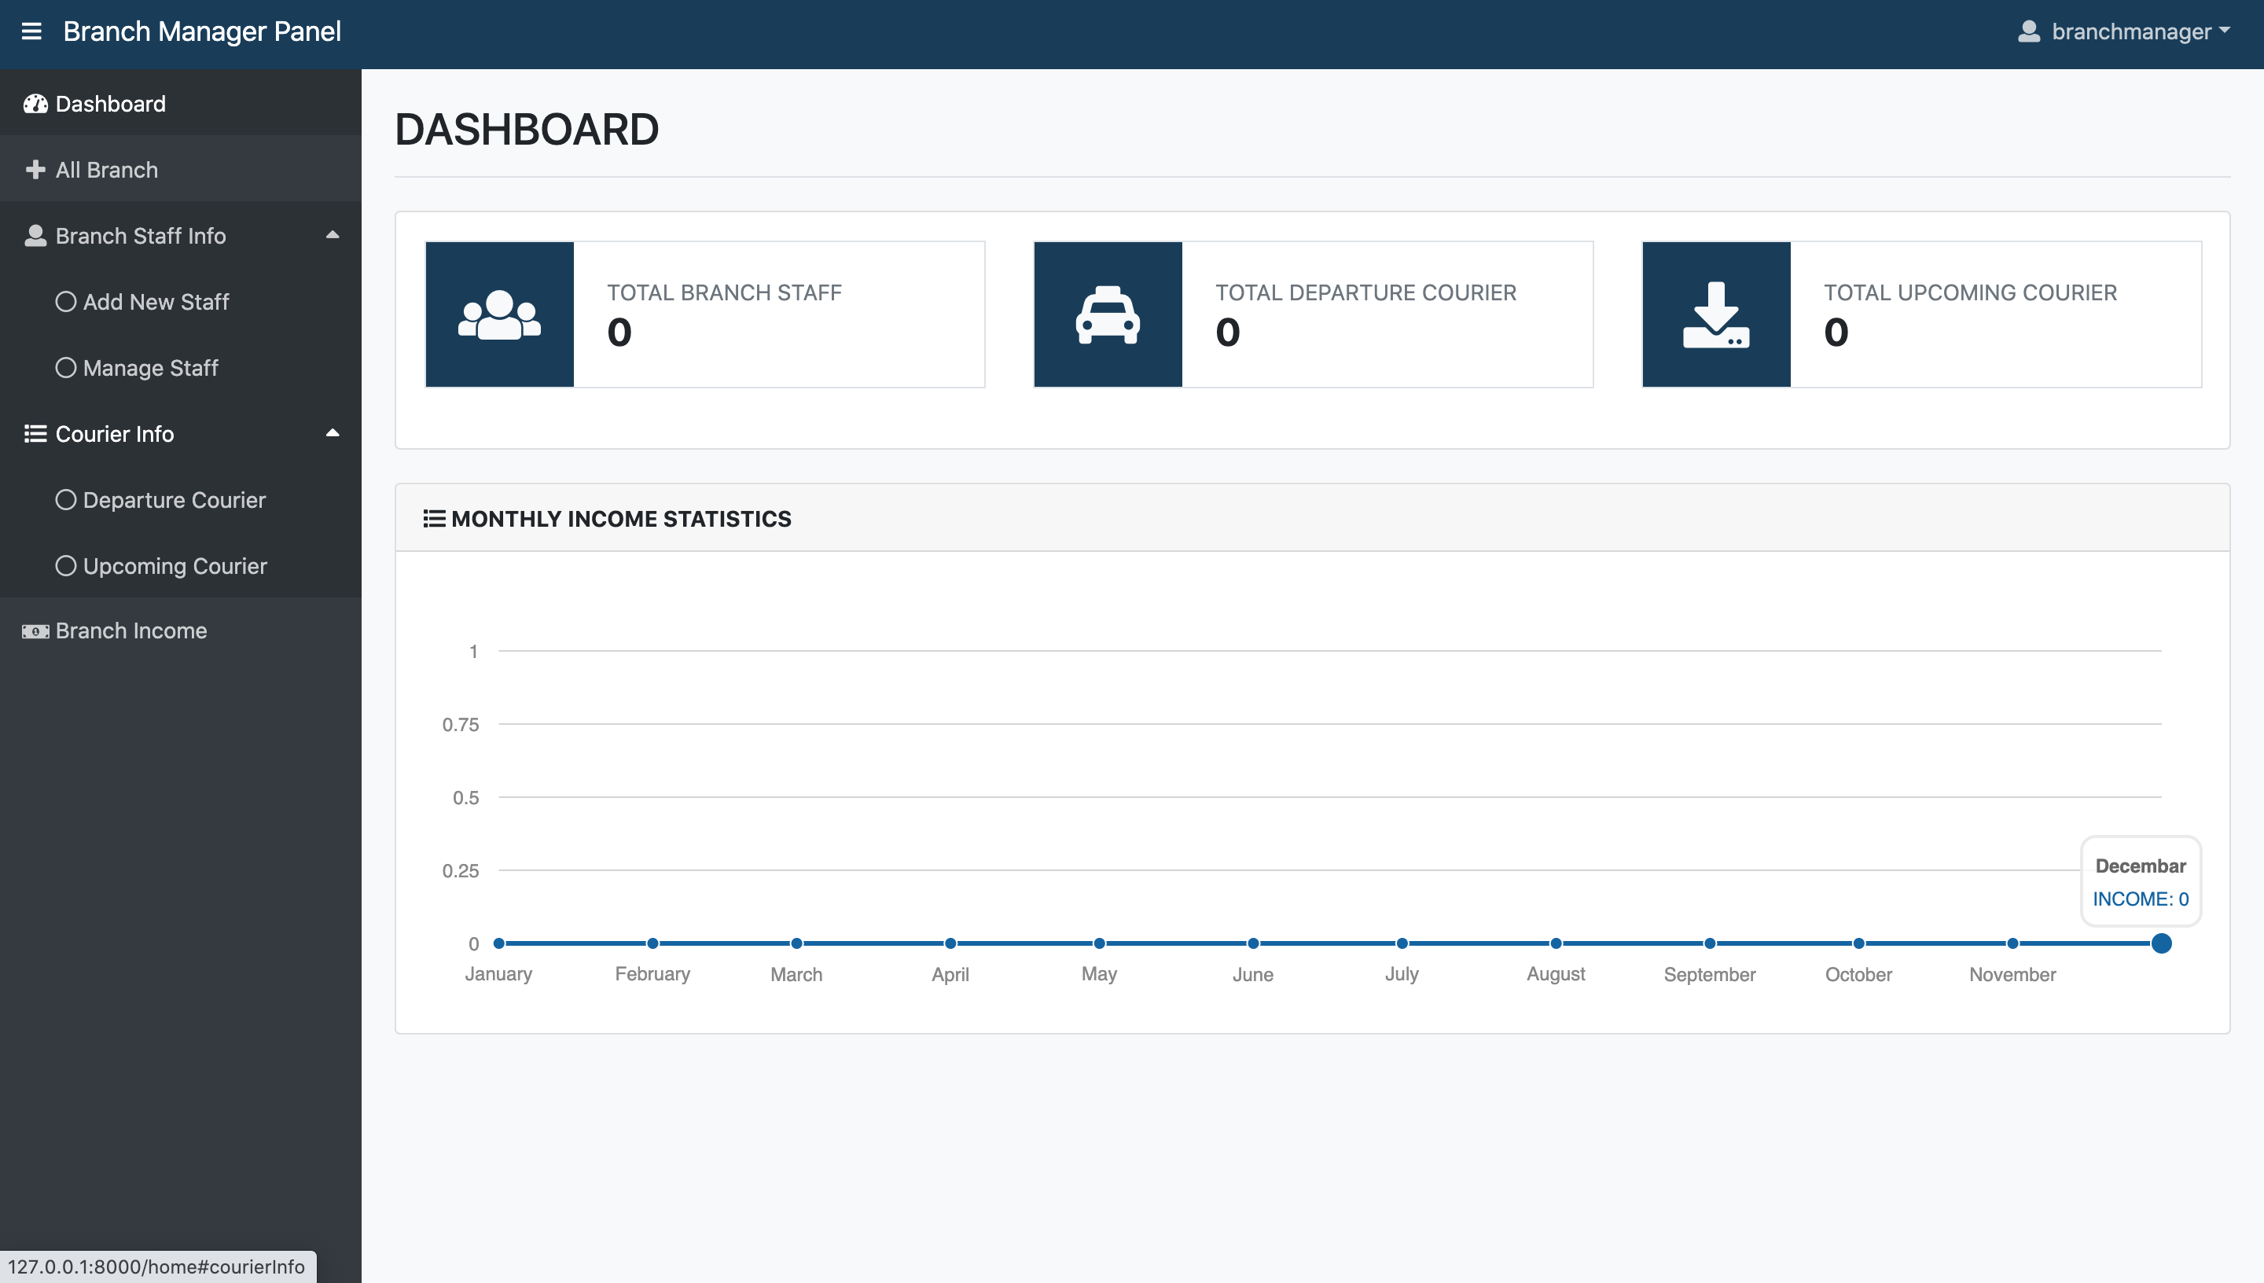Click the Branch Manager Panel title link
This screenshot has height=1283, width=2264.
click(202, 31)
